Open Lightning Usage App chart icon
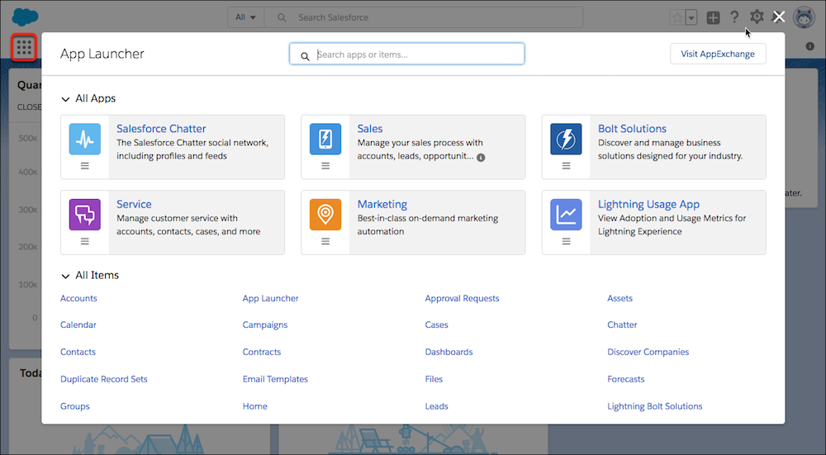This screenshot has width=826, height=455. 566,215
